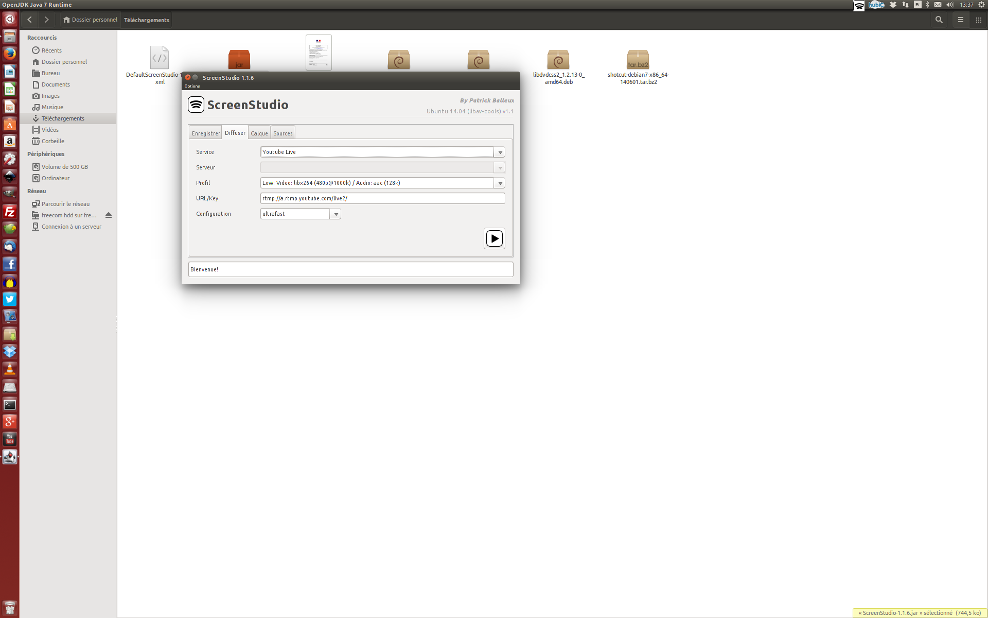Navigate to Dossier personnel breadcrumb

coord(90,20)
